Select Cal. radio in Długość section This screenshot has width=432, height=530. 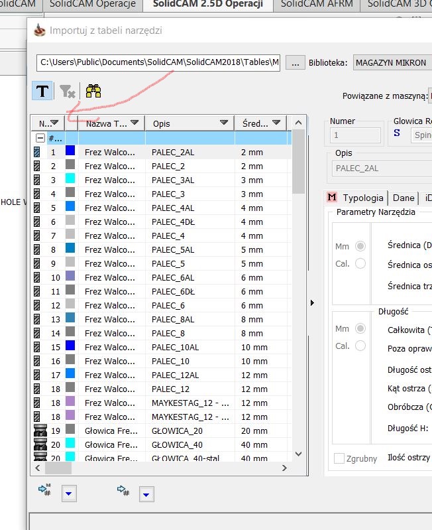pos(360,346)
